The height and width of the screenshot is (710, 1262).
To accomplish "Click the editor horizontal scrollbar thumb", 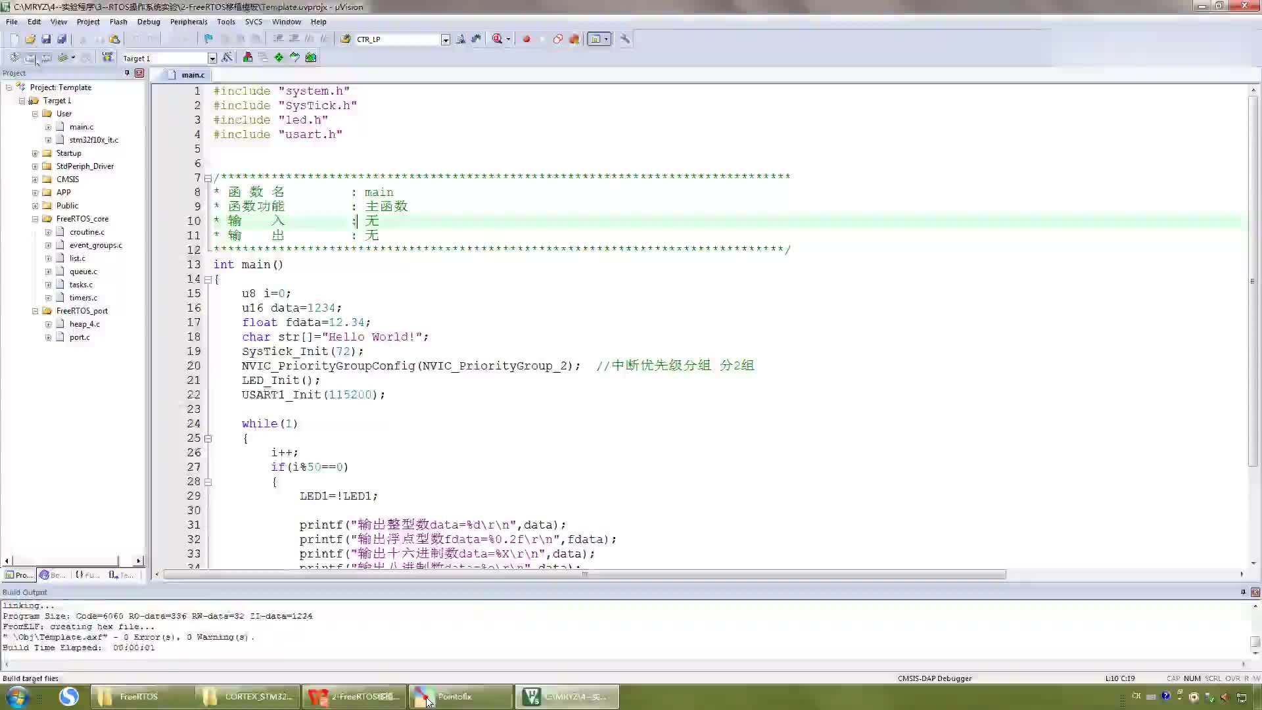I will click(584, 575).
